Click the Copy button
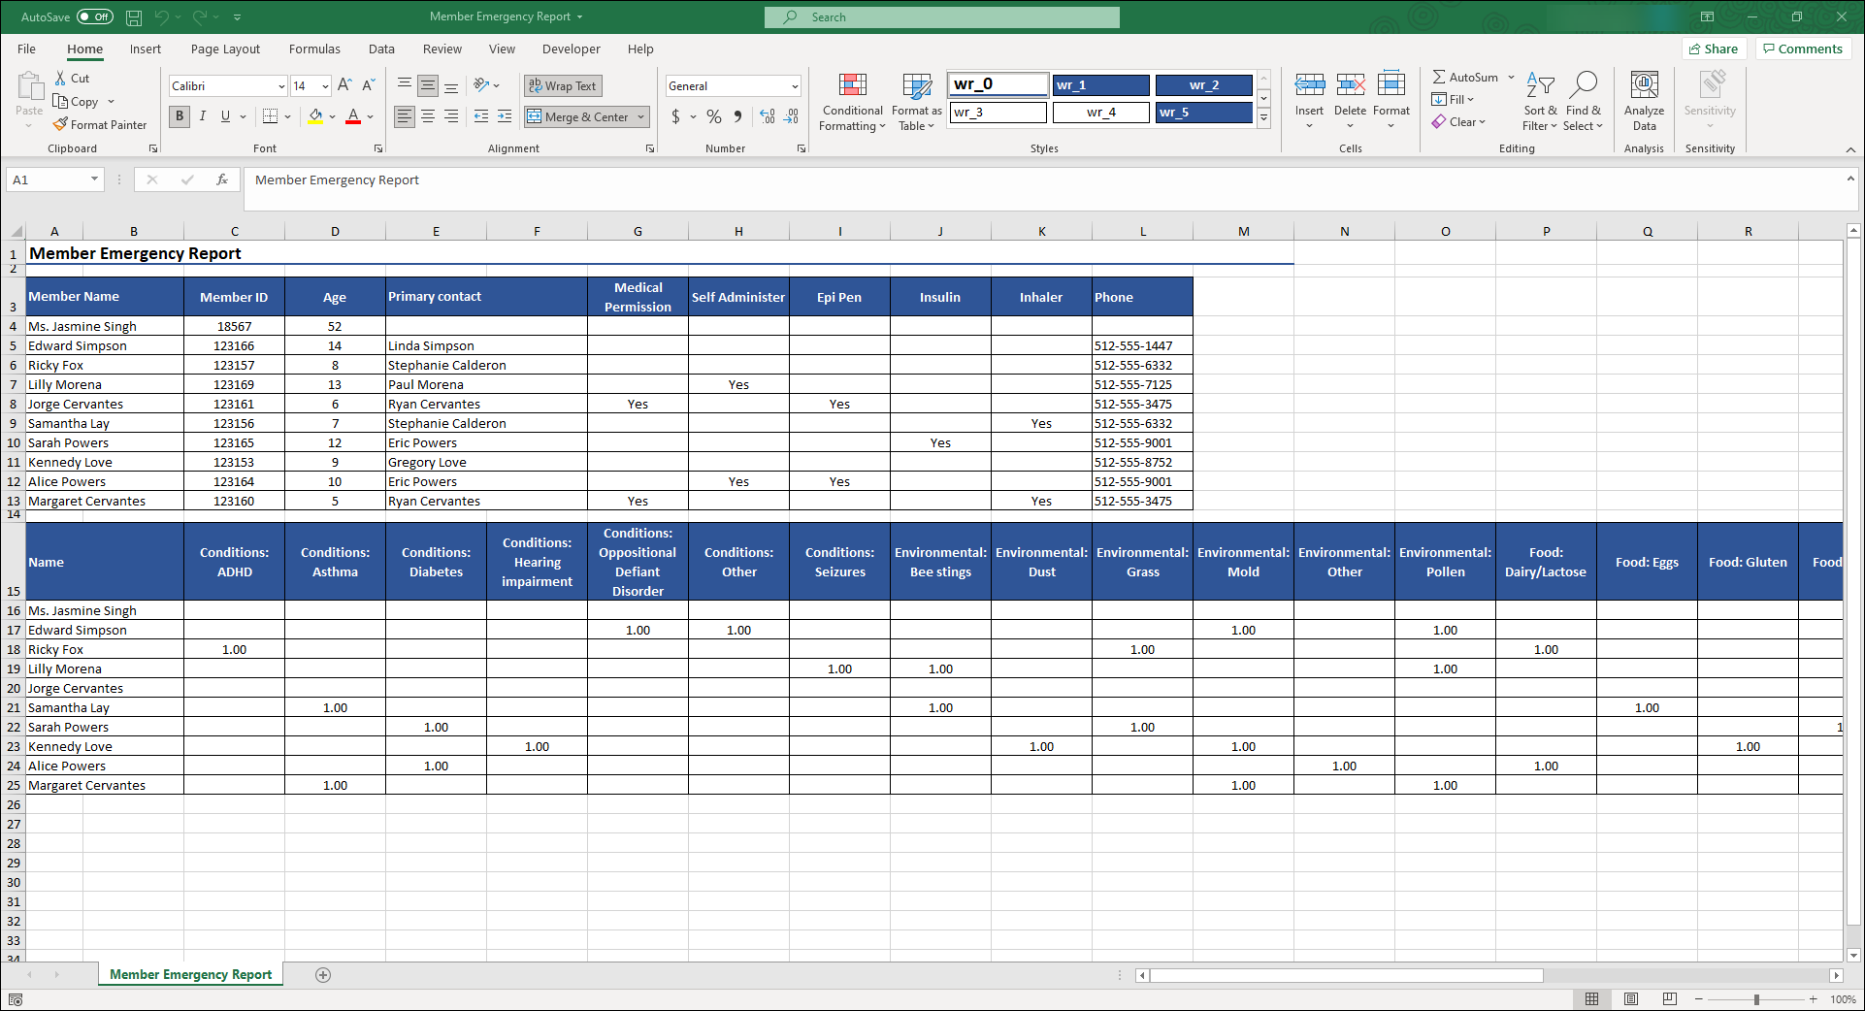1865x1011 pixels. point(77,101)
